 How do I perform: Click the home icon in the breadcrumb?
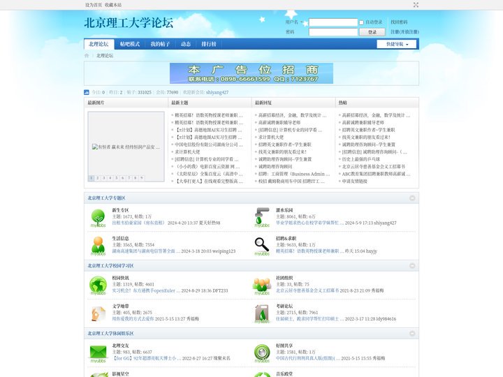pos(87,55)
